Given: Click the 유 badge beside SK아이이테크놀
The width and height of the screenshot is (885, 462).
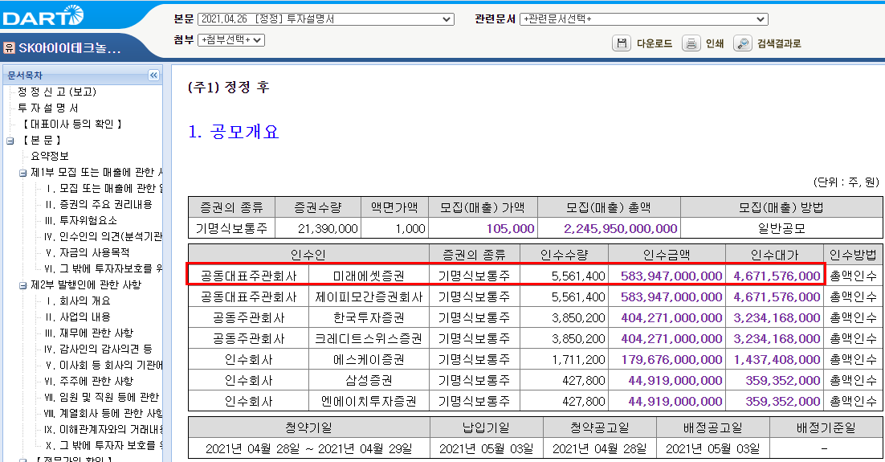Looking at the screenshot, I should [x=9, y=47].
